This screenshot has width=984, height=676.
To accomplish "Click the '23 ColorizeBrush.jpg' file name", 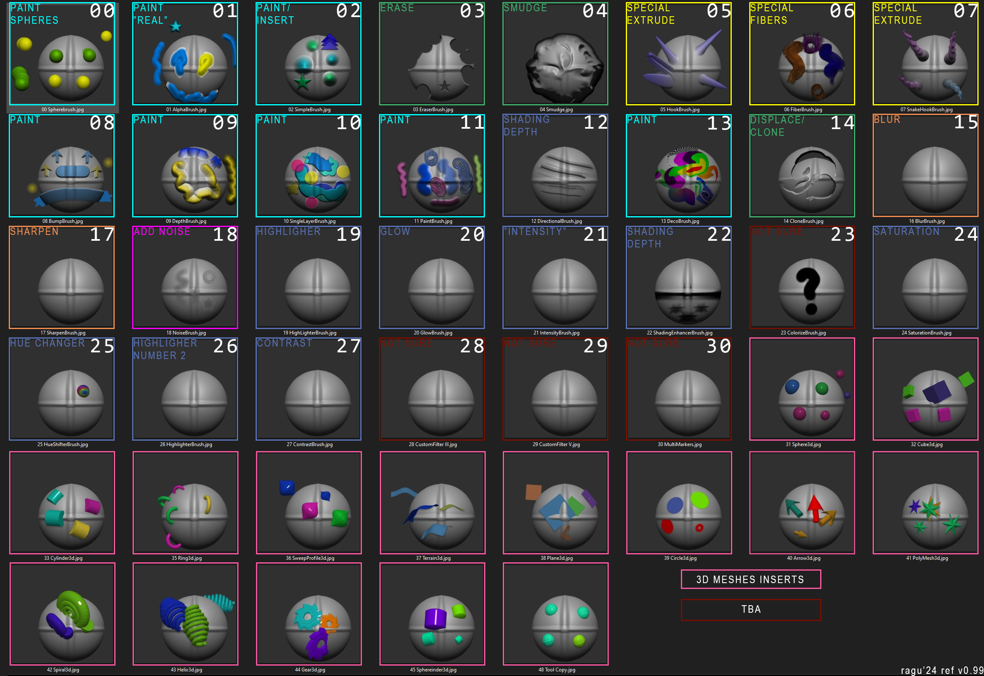I will tap(803, 333).
